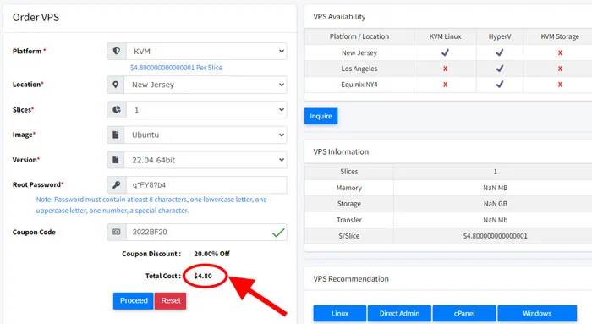Viewport: 592px width, 324px height.
Task: Click the Root Password field
Action: 206,185
